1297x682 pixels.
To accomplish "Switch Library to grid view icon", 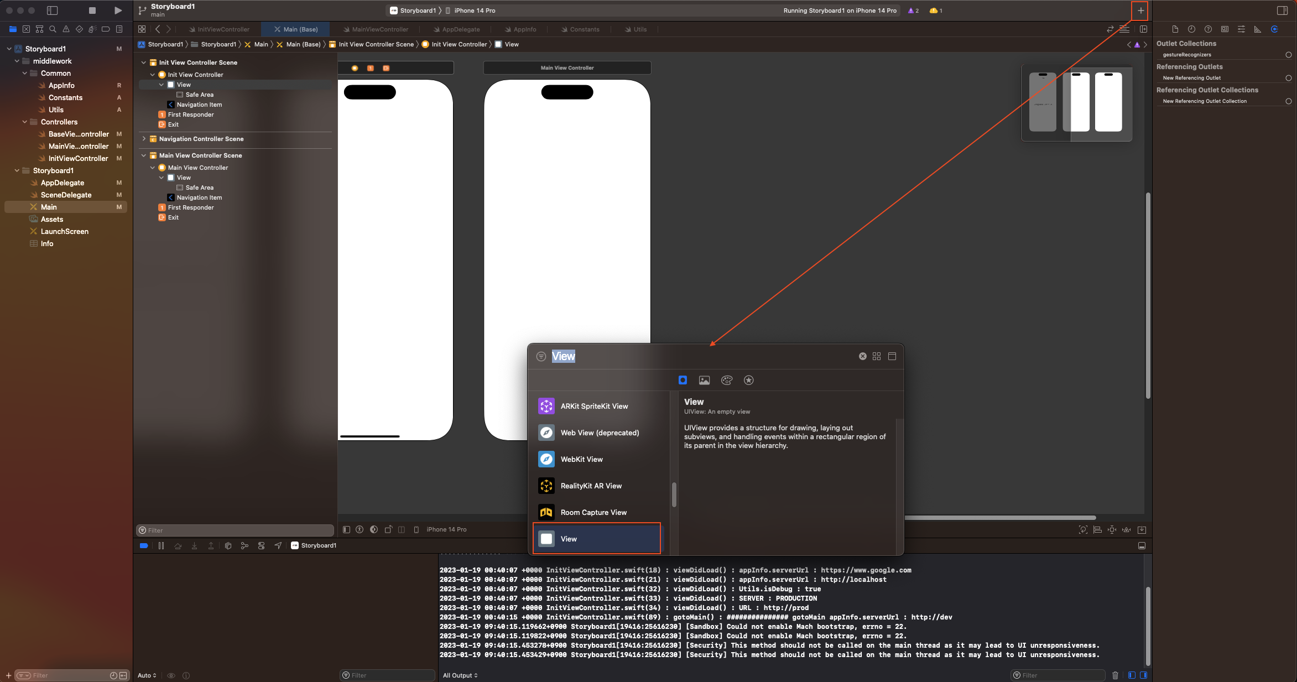I will point(877,356).
